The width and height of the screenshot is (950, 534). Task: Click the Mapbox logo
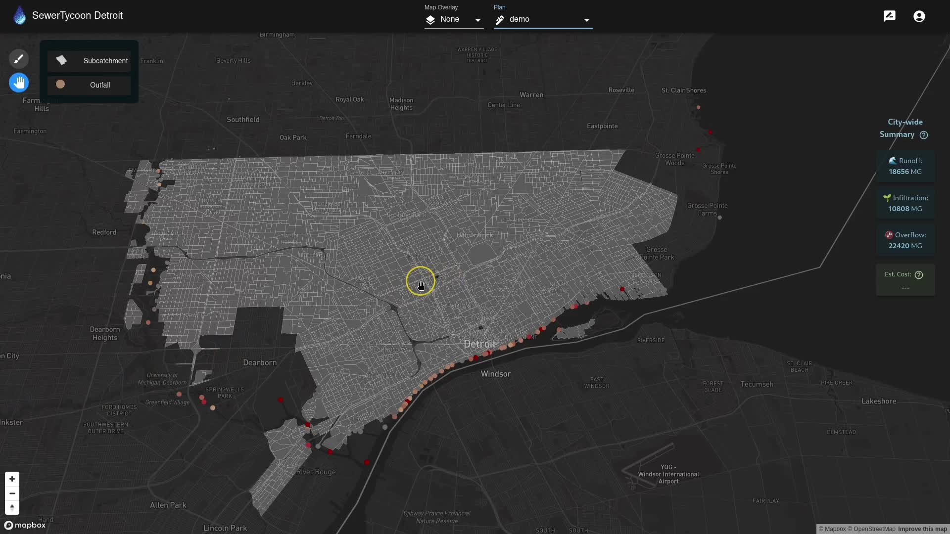click(x=25, y=525)
